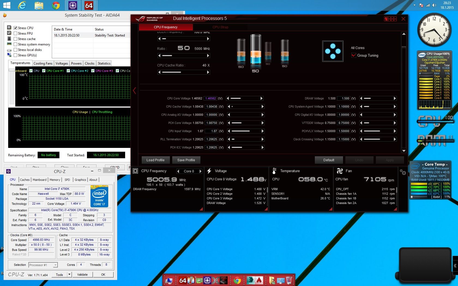Screen dimensions: 458x286
Task: Switch to the CPU Strap tab
Action: click(220, 27)
